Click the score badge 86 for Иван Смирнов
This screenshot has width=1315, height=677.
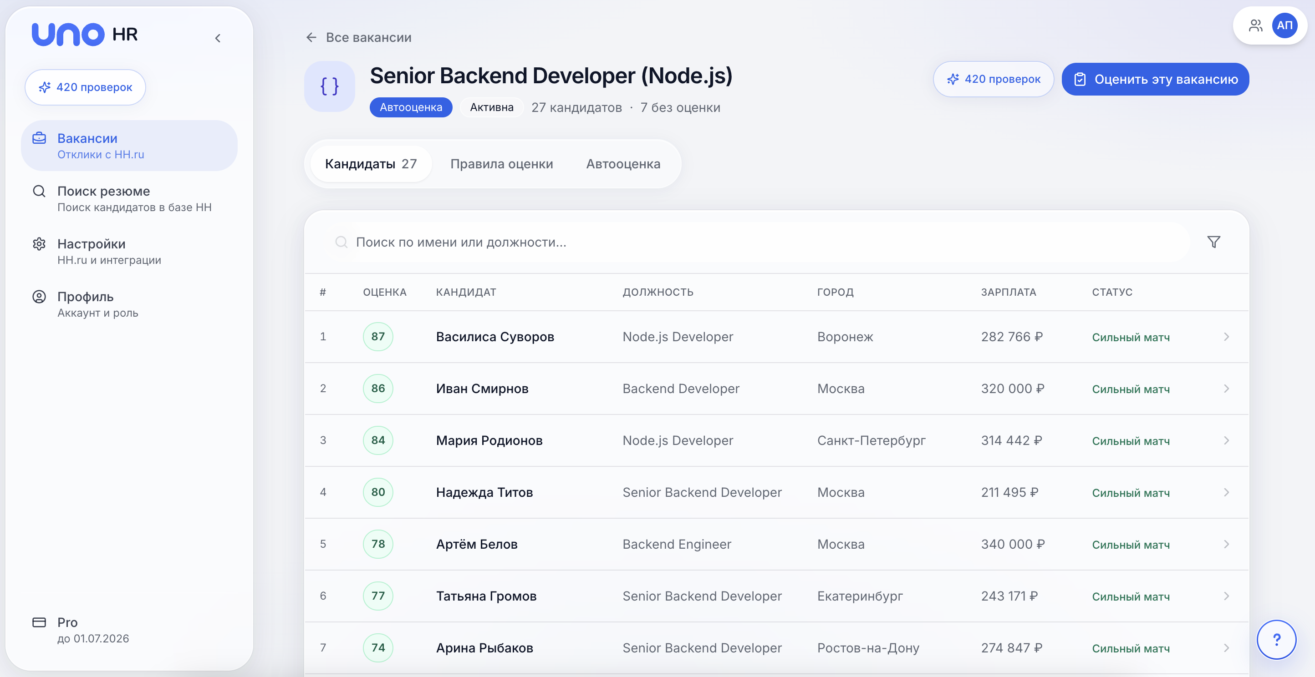378,389
